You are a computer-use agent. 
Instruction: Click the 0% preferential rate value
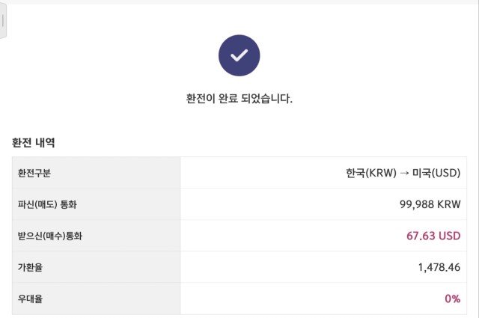(x=452, y=299)
